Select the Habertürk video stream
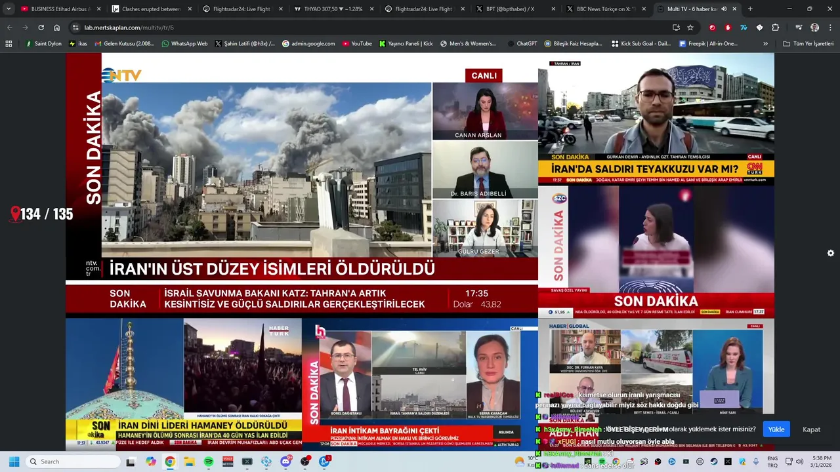The height and width of the screenshot is (472, 840). click(184, 384)
